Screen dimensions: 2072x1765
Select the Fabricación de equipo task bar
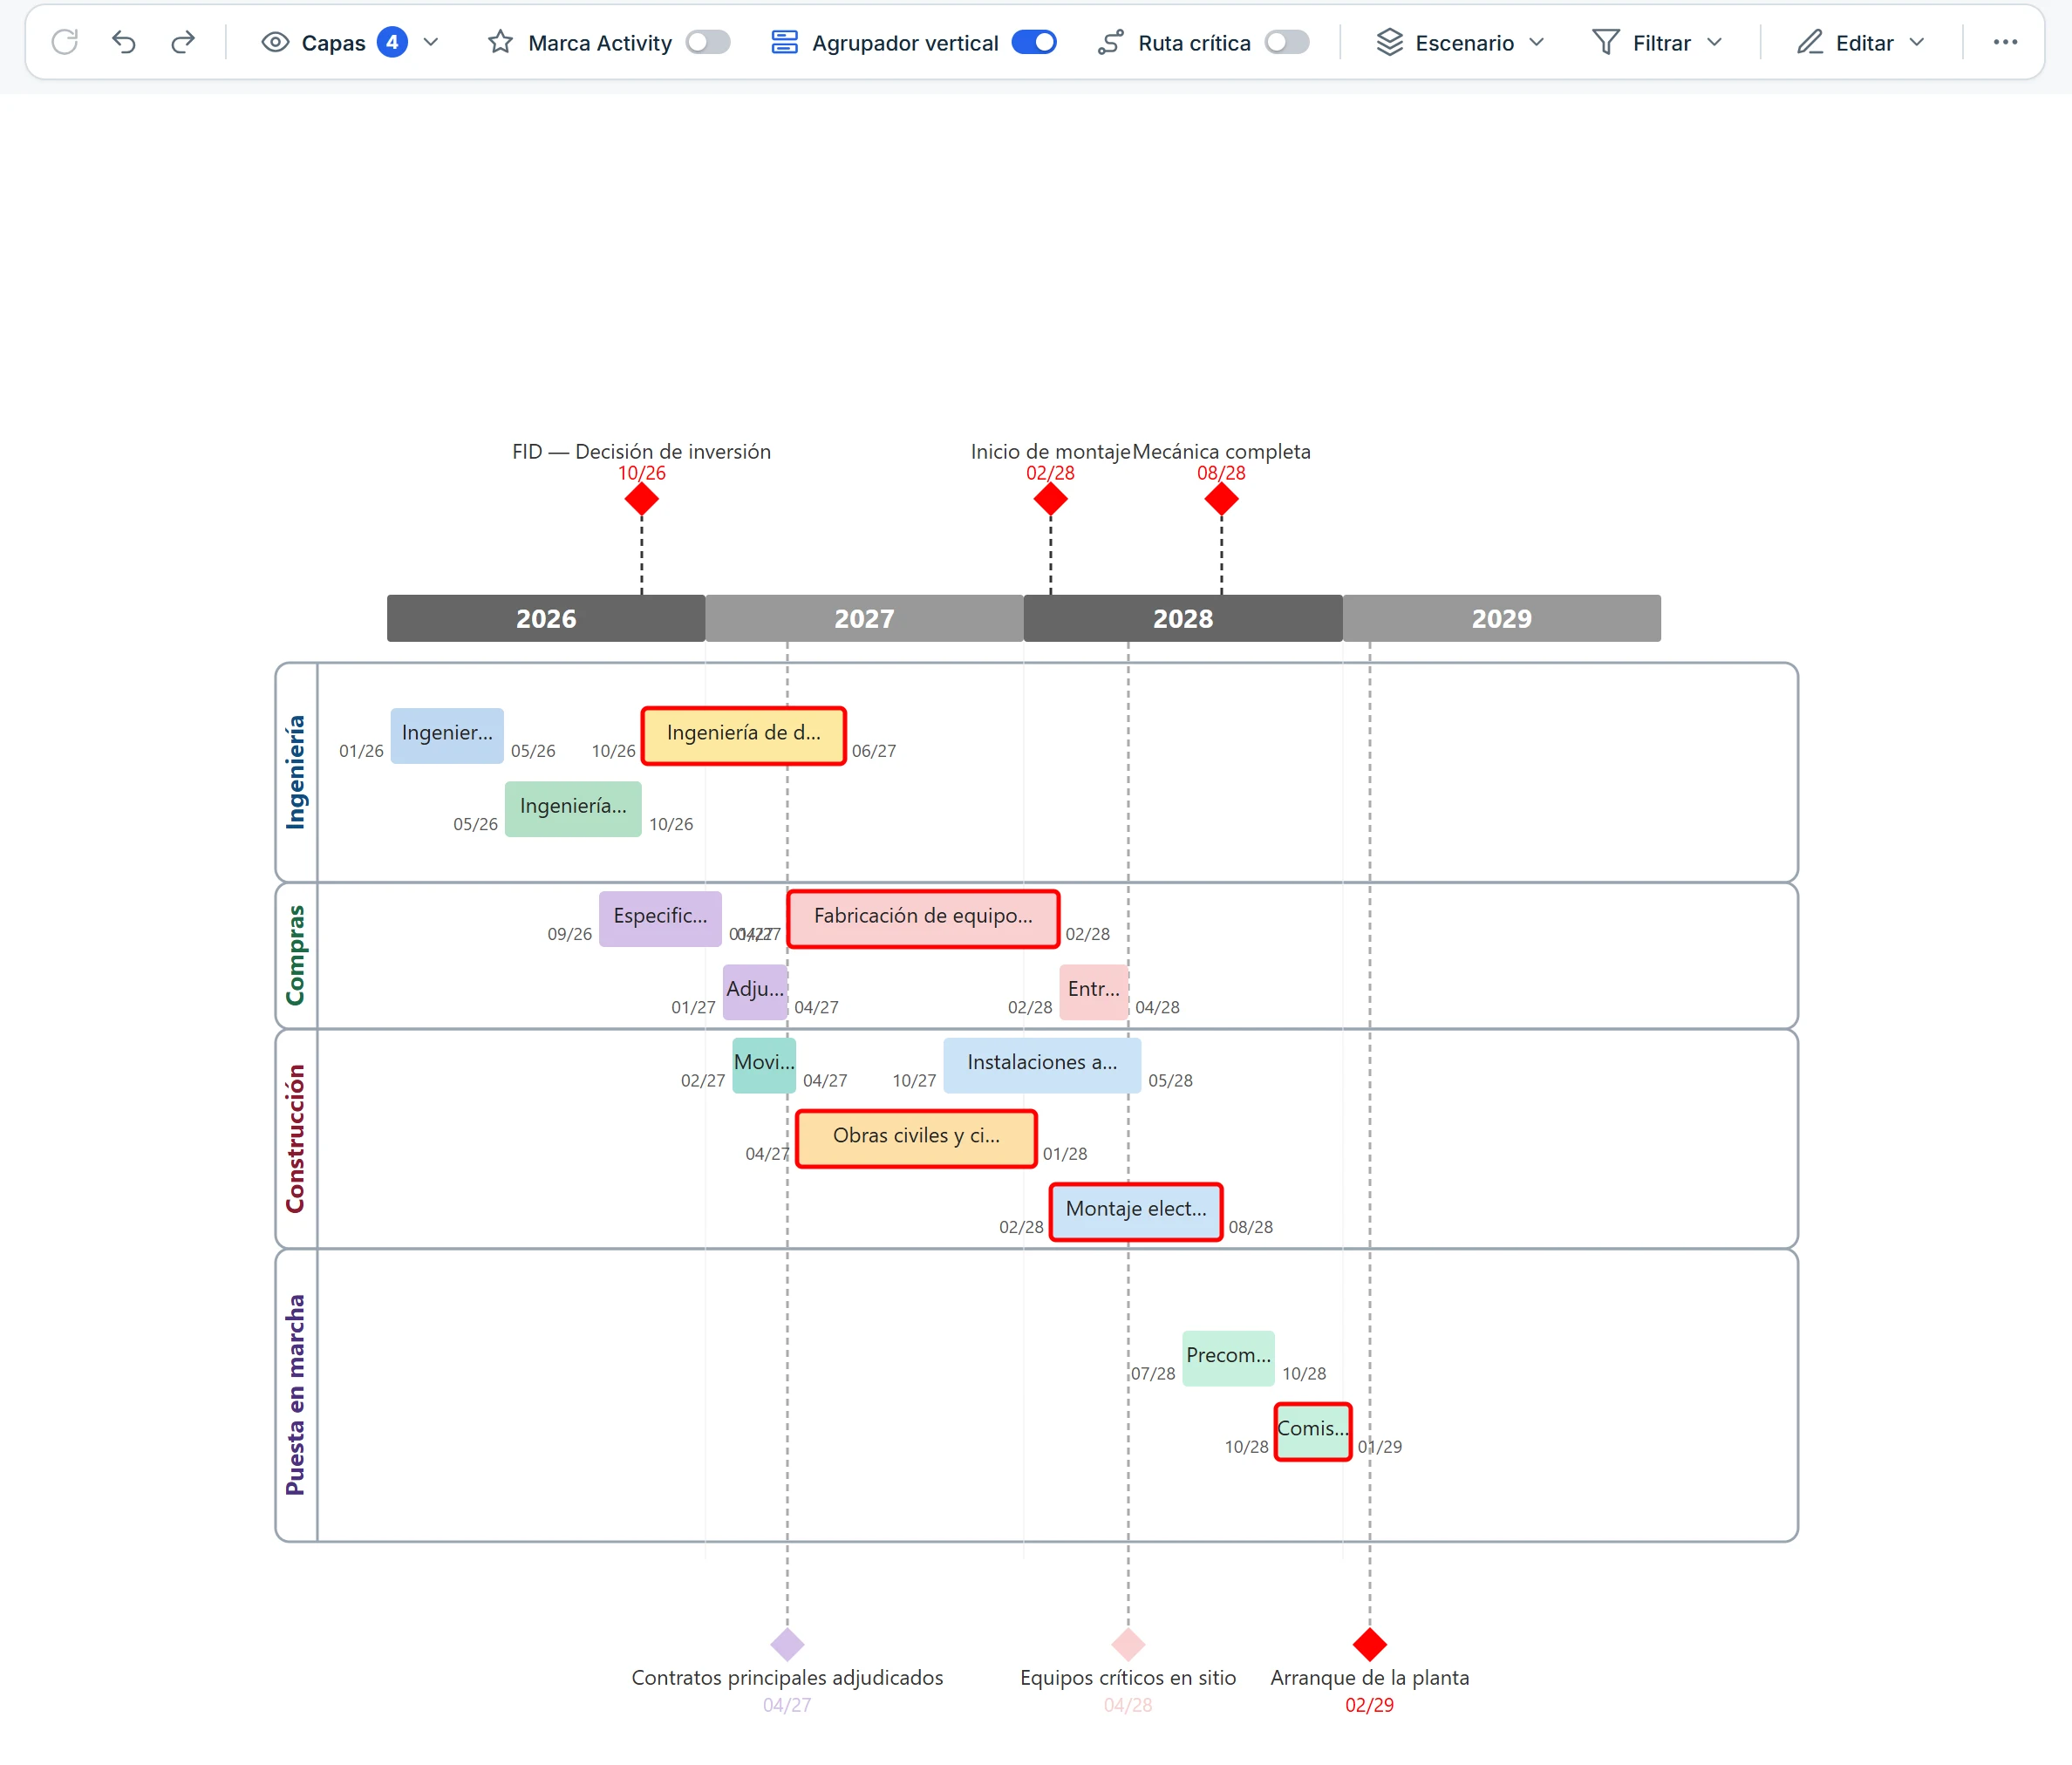(923, 918)
